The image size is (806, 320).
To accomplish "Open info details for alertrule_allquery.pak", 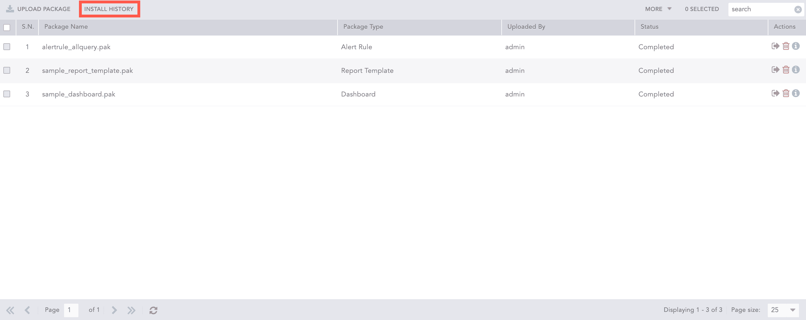I will (x=796, y=46).
